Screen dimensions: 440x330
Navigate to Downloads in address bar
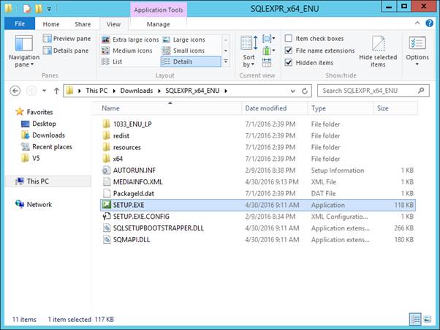pos(137,91)
